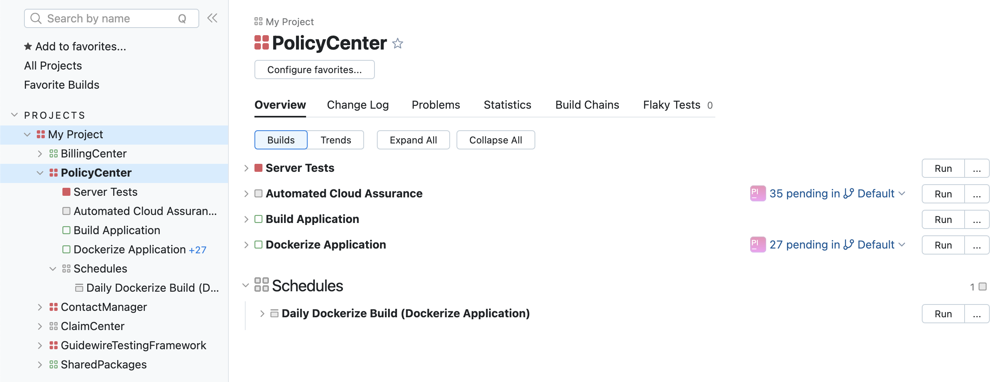Switch to the Trends view toggle
The width and height of the screenshot is (997, 382).
[335, 140]
